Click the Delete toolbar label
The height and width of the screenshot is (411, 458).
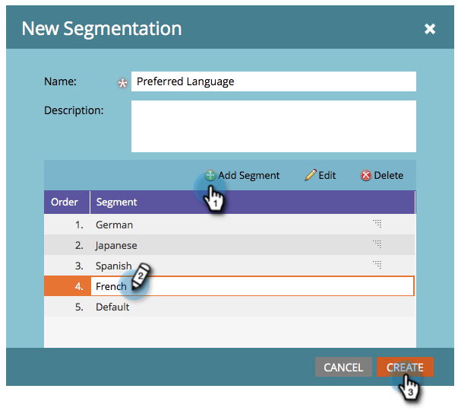click(389, 175)
